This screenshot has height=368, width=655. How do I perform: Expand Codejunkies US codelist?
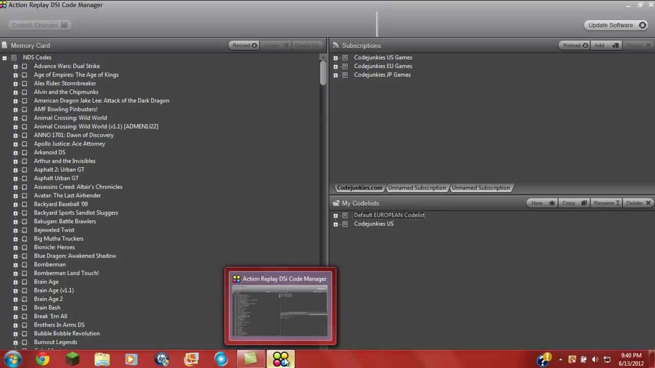[336, 224]
